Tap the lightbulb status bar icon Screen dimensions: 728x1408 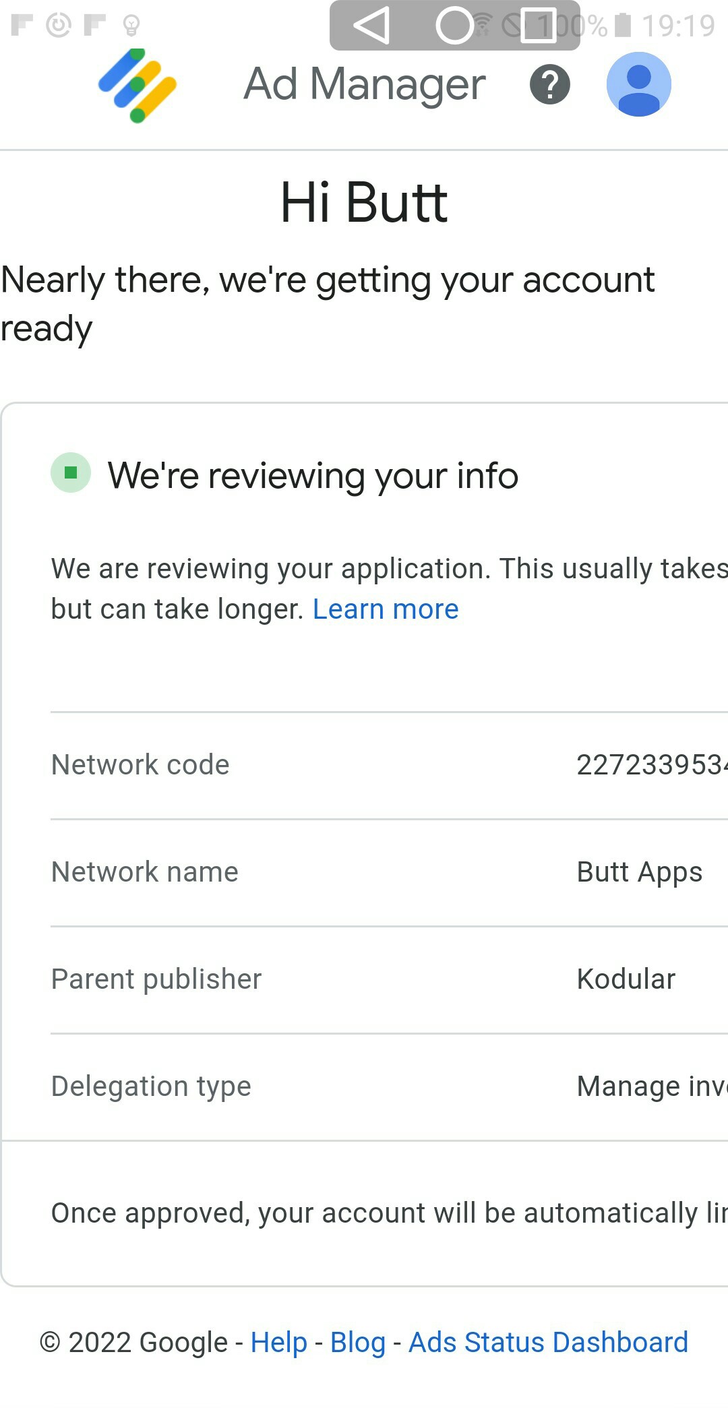point(131,26)
